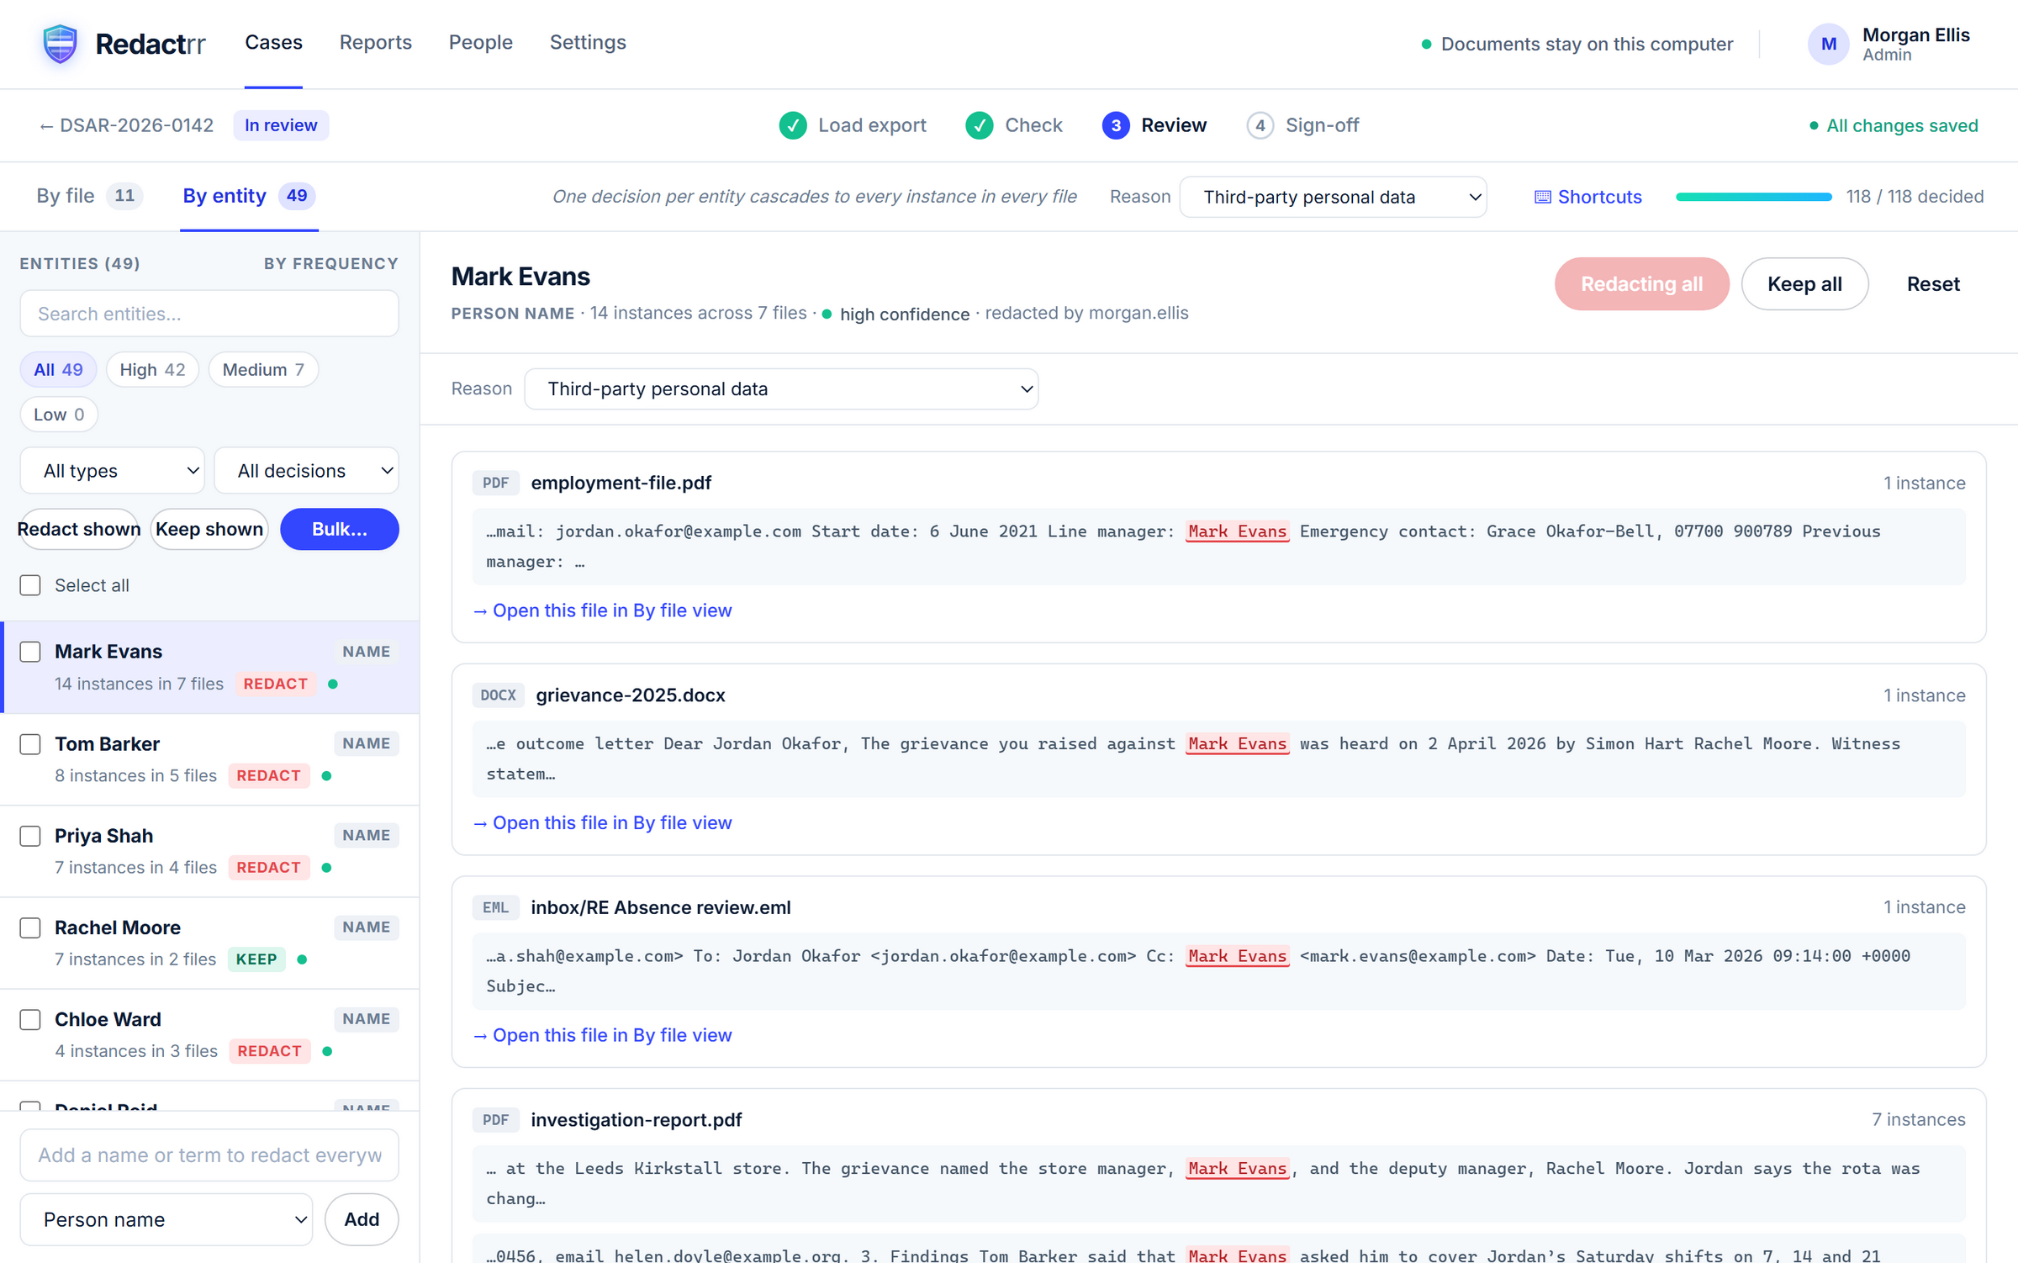Screen dimensions: 2018x1263
Task: Go to step 3 Review circle
Action: pyautogui.click(x=1115, y=125)
